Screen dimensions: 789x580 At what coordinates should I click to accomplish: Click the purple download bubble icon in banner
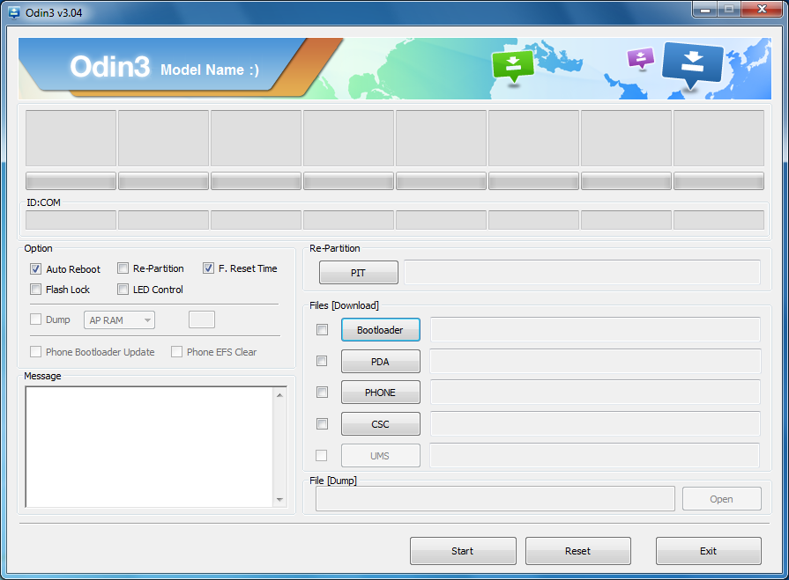(641, 58)
